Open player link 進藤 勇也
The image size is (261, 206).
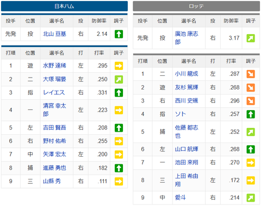tap(54, 168)
